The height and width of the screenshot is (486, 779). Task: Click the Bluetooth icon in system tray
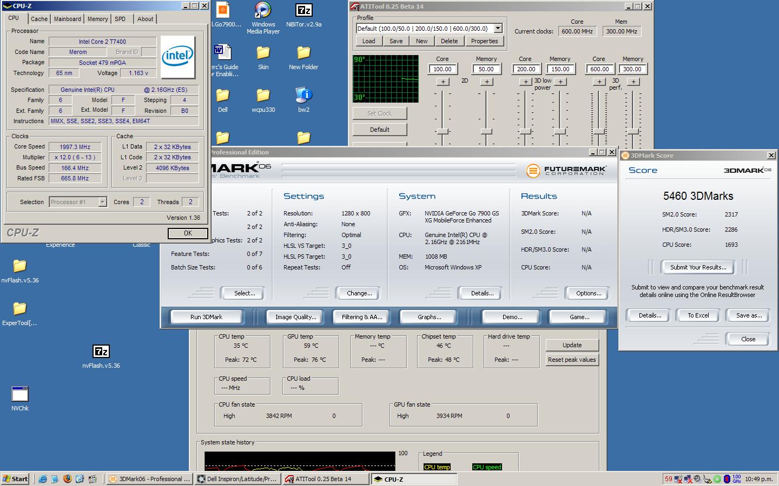727,479
